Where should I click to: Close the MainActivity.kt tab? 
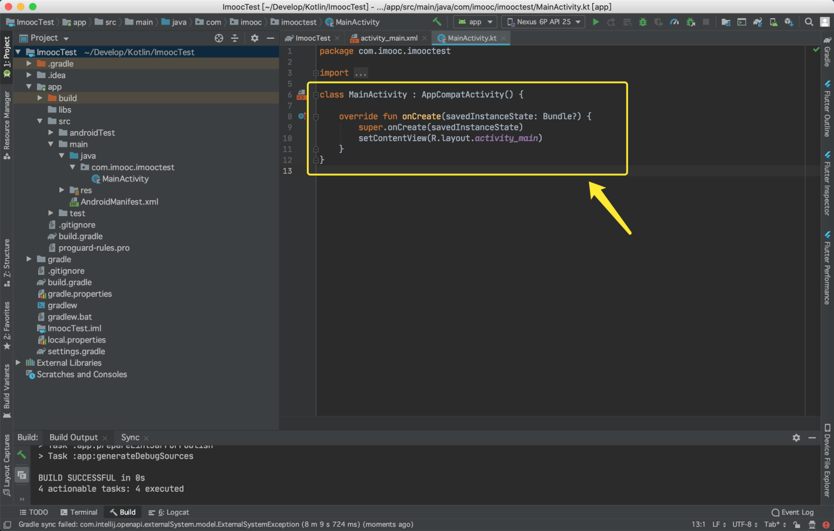(503, 38)
